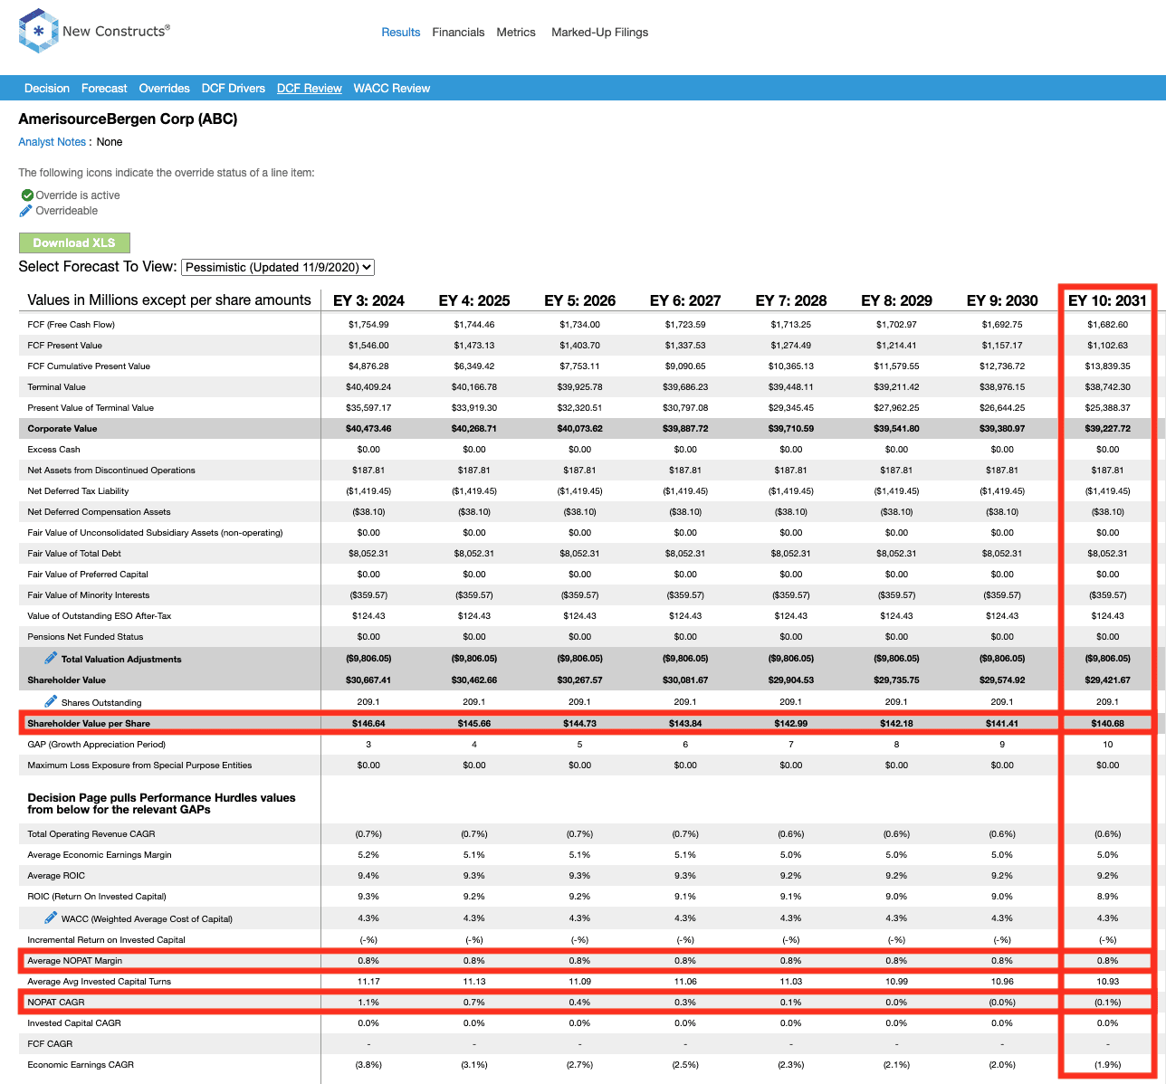Switch to the Overrides tab
Image resolution: width=1166 pixels, height=1084 pixels.
pyautogui.click(x=164, y=88)
